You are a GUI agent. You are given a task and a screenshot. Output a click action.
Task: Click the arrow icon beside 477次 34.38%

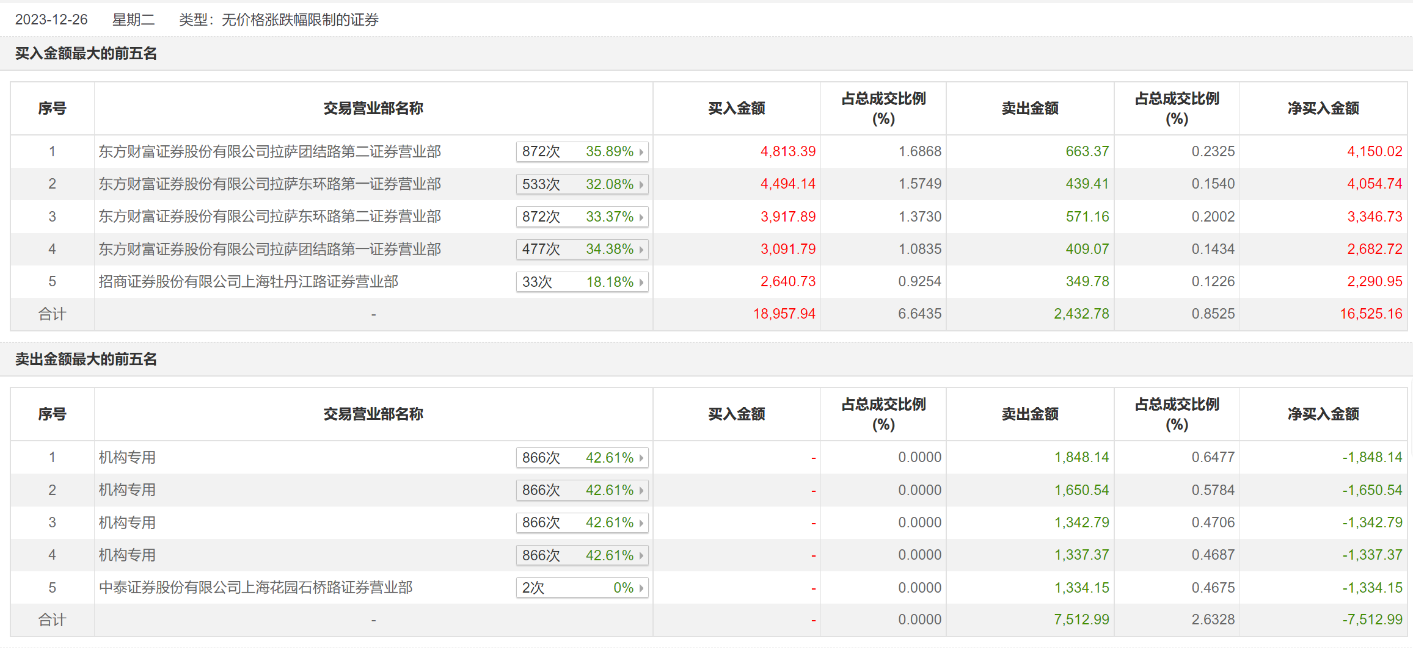click(x=641, y=250)
